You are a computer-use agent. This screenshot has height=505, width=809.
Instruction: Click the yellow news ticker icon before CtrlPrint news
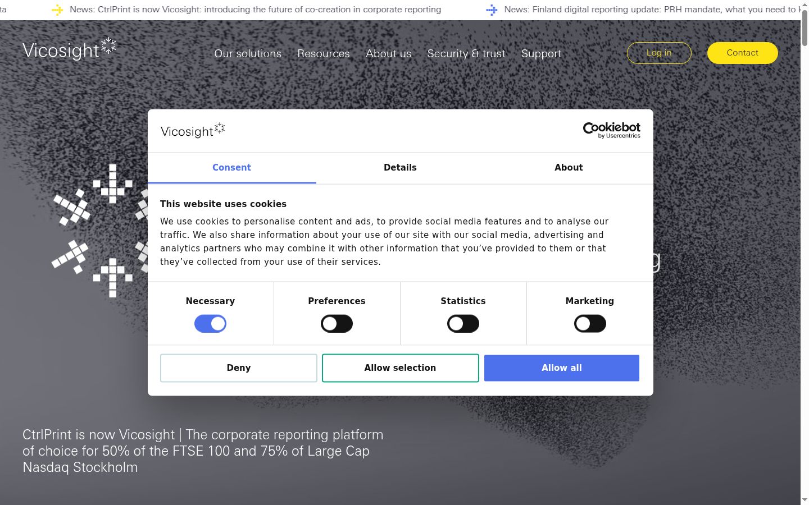(57, 10)
